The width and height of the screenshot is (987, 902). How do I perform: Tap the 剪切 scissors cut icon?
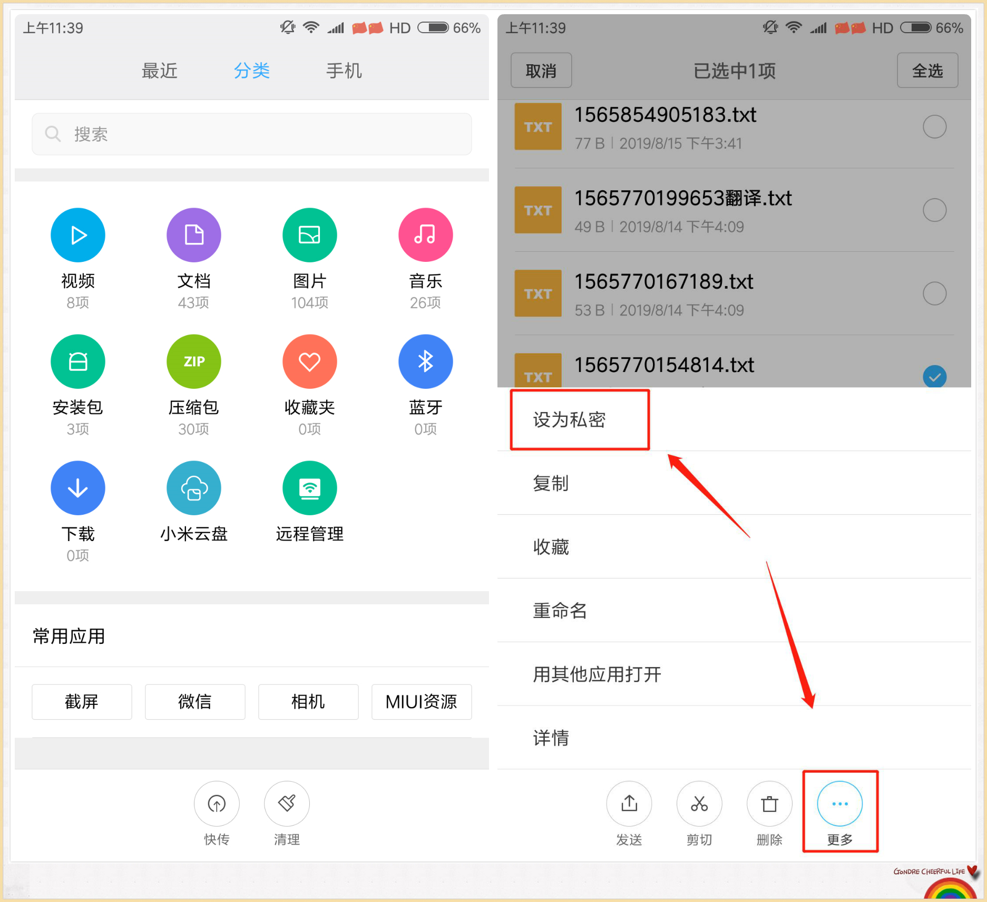pyautogui.click(x=699, y=805)
